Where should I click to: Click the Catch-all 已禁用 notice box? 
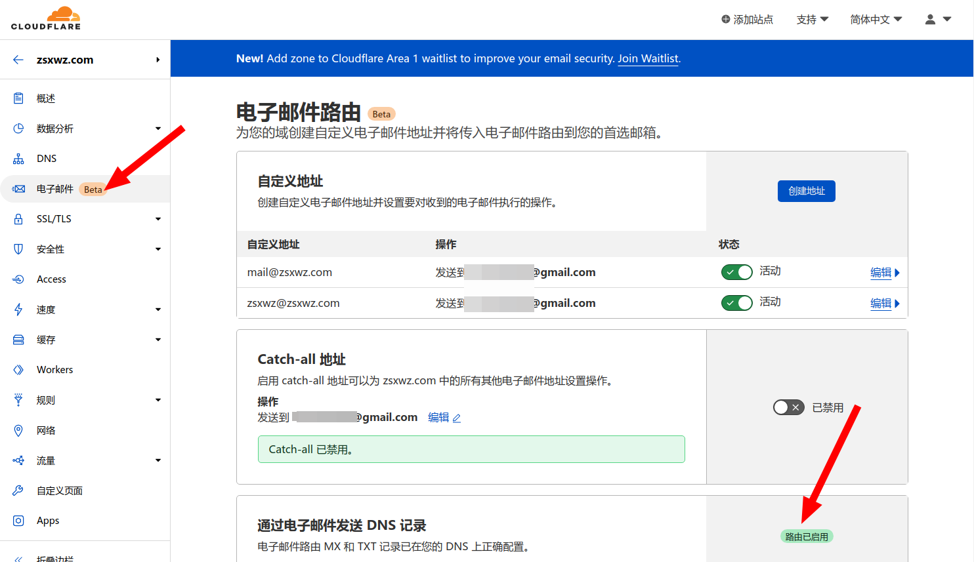tap(471, 449)
